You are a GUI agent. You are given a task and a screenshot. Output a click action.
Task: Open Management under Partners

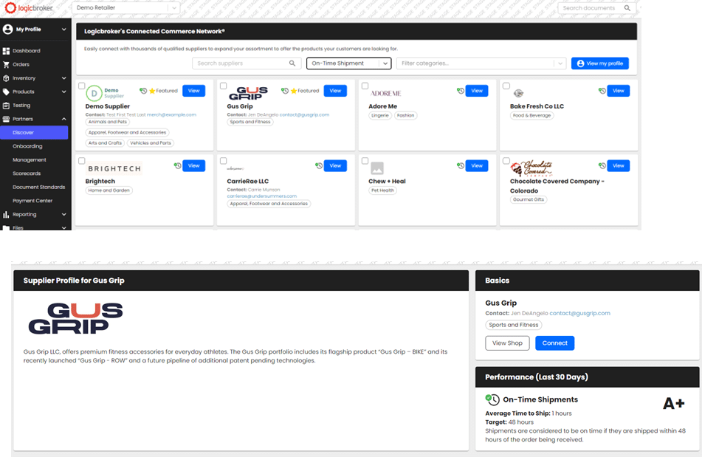coord(29,160)
